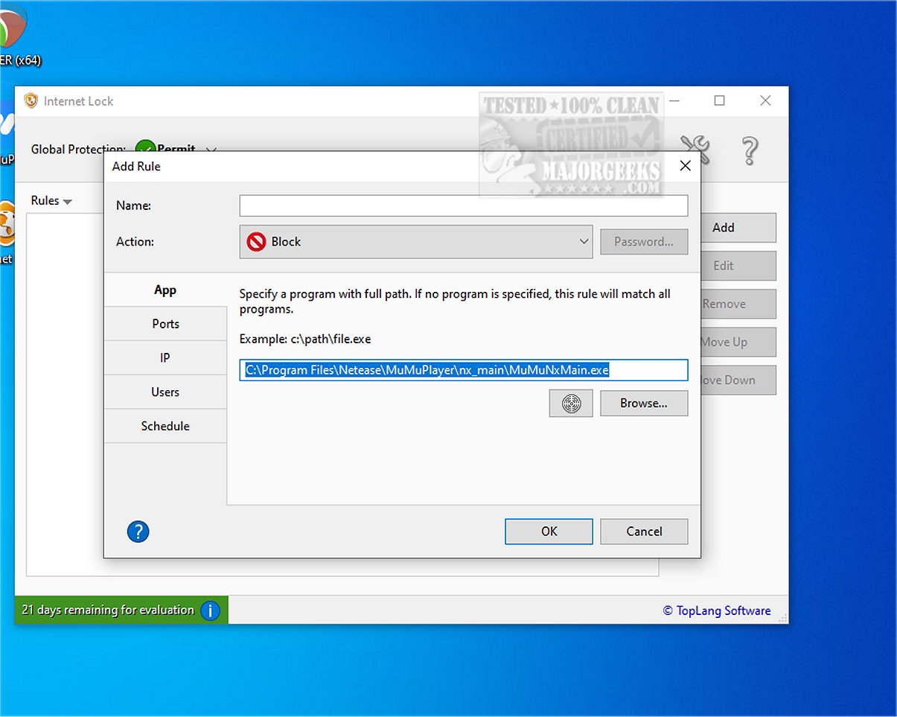
Task: Click the OK button
Action: click(549, 531)
